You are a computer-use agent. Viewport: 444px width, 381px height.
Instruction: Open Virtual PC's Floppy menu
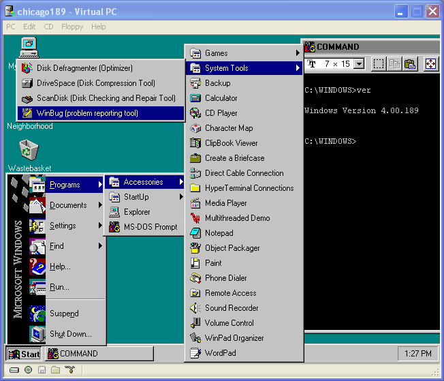(72, 27)
